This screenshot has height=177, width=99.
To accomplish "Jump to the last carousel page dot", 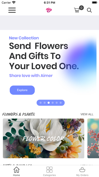I will pos(61,103).
